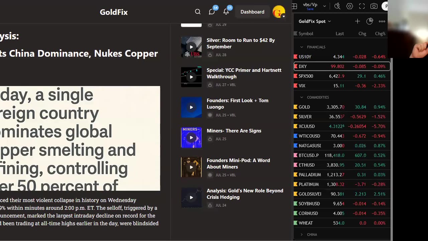Toggle the pink flag on ETHUSD row
Image resolution: width=428 pixels, height=241 pixels.
tap(296, 165)
